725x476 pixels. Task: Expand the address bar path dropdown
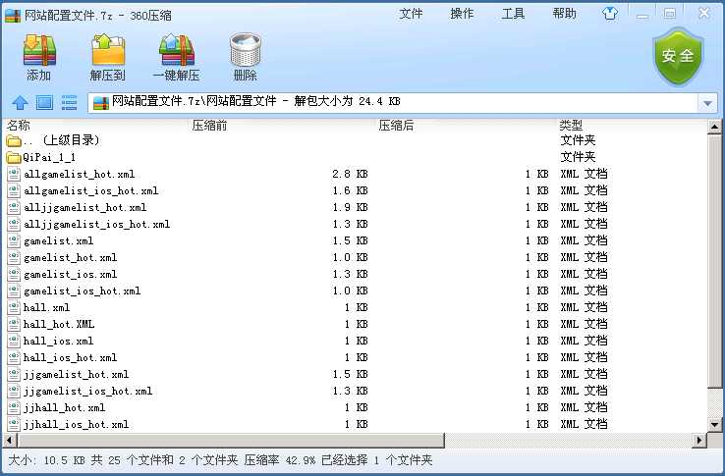[707, 103]
